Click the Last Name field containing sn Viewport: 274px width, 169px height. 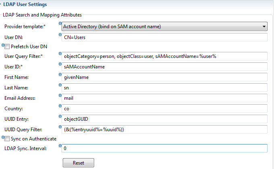165,88
